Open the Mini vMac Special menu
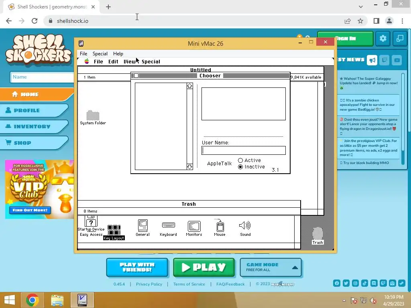This screenshot has height=308, width=411. [x=100, y=54]
